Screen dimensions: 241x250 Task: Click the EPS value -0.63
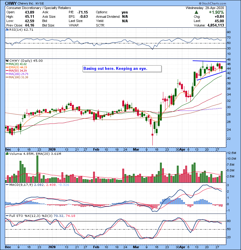click(83, 17)
